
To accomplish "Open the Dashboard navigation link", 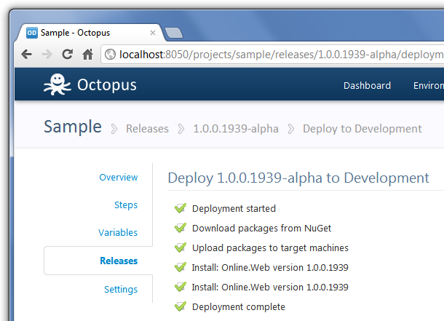I will [x=367, y=85].
